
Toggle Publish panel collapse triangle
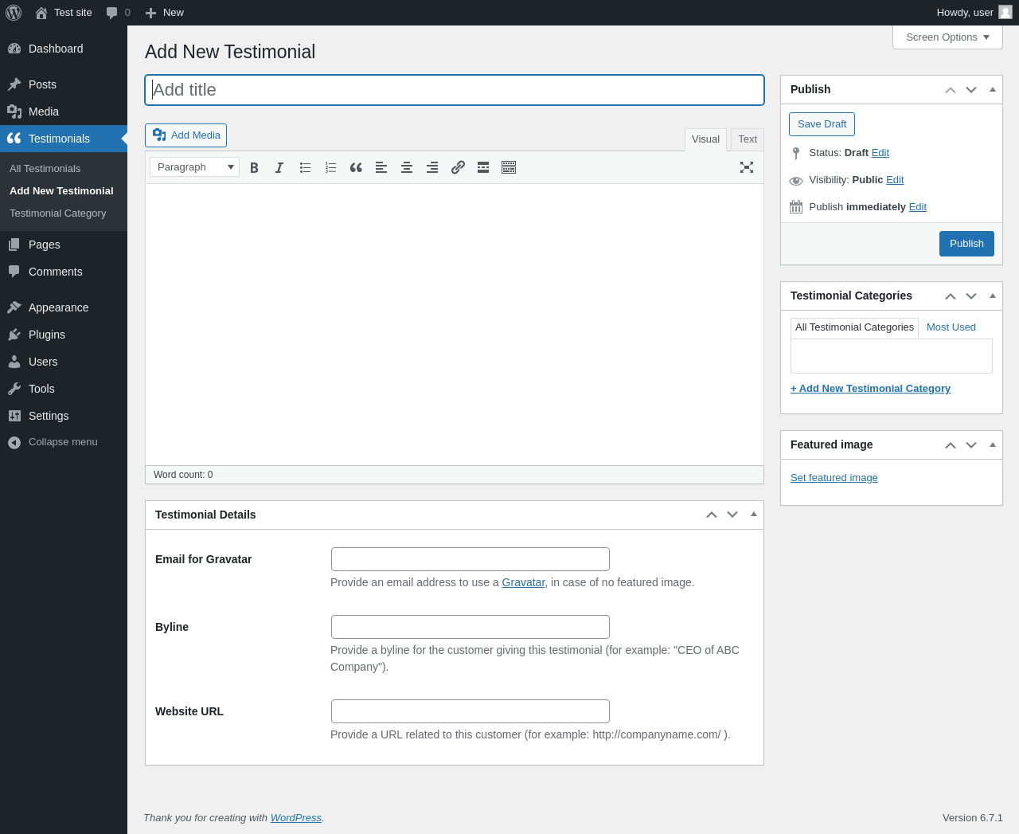click(x=993, y=90)
